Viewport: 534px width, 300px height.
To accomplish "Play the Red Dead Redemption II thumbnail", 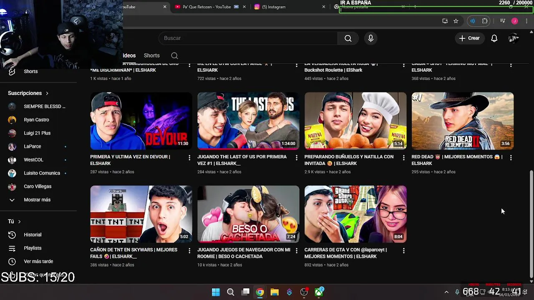I will coord(463,121).
